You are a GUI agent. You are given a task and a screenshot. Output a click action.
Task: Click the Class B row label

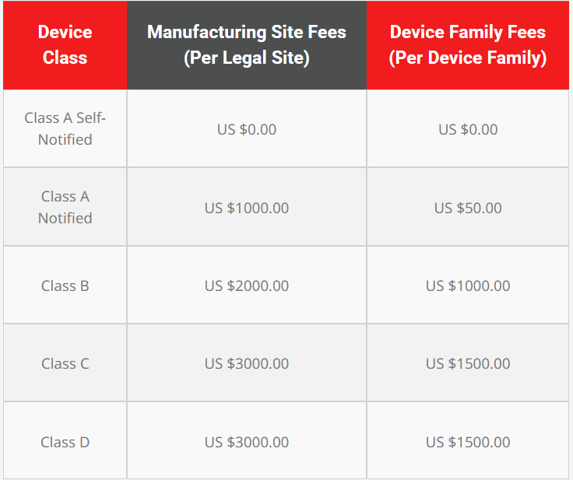tap(65, 286)
